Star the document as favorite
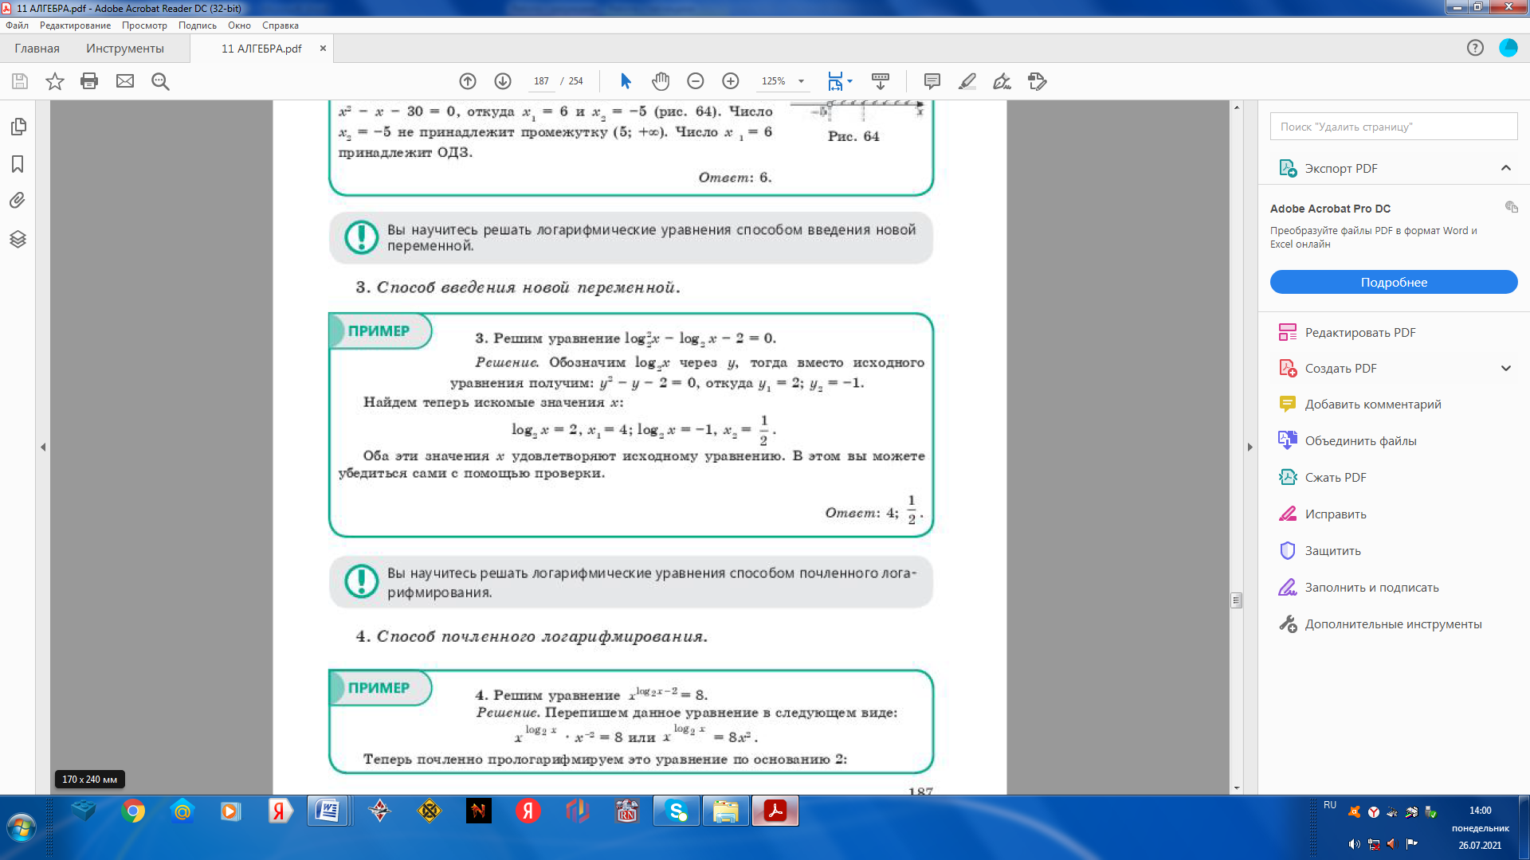The image size is (1530, 860). pyautogui.click(x=54, y=81)
